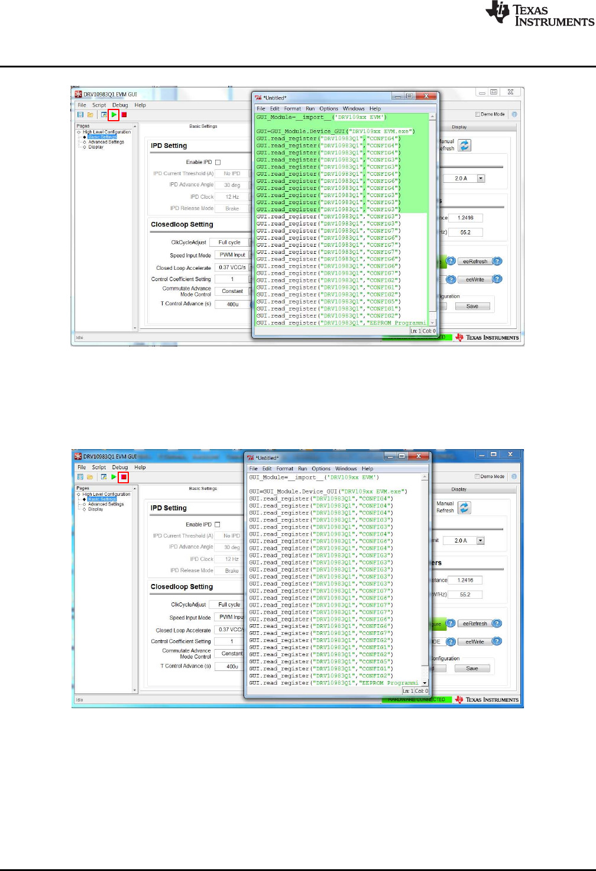Click the Open folder icon in the lower GUI toolbar
Image resolution: width=596 pixels, height=871 pixels.
[x=90, y=477]
